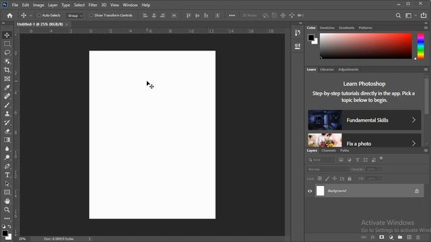Screen dimensions: 431x242
Task: Open the Layers panel options menu
Action: pos(426,151)
